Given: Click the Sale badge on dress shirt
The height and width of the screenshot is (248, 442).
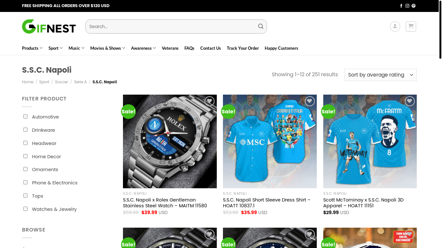Looking at the screenshot, I should 228,111.
